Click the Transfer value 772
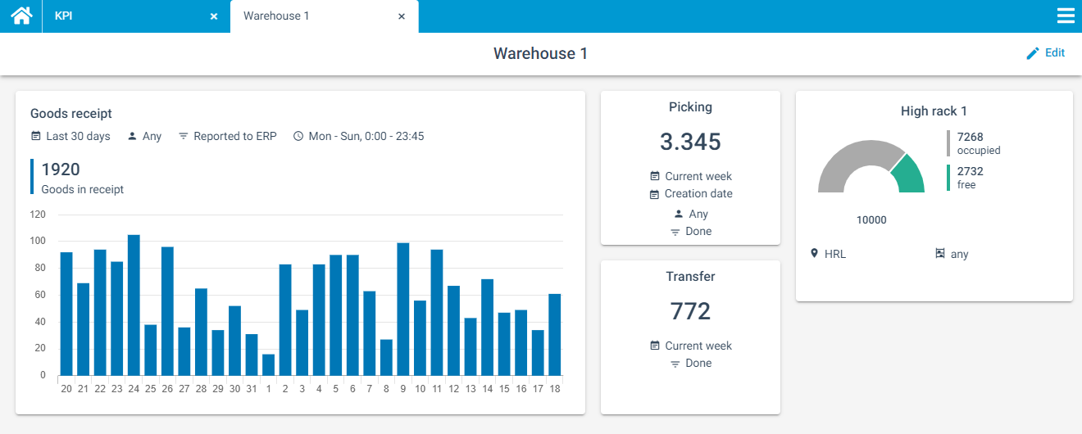The image size is (1082, 434). pyautogui.click(x=690, y=311)
